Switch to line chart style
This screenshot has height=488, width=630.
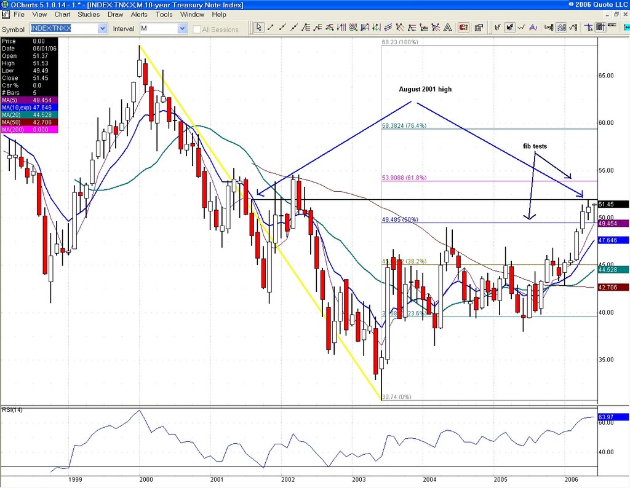click(522, 28)
